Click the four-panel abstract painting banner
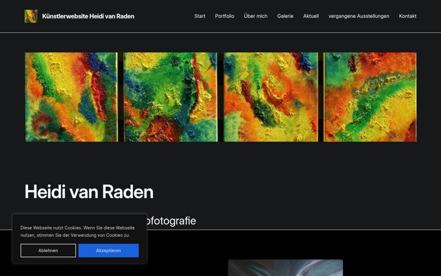 pos(221,97)
